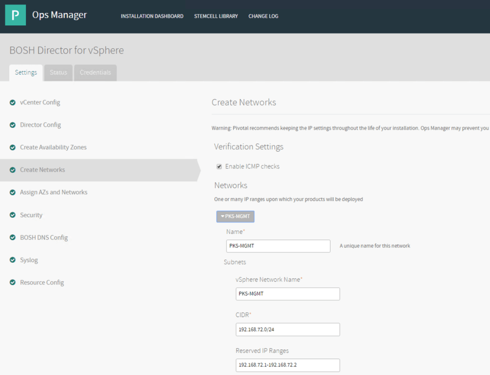Toggle the Enable ICMP checks checkbox

tap(219, 166)
